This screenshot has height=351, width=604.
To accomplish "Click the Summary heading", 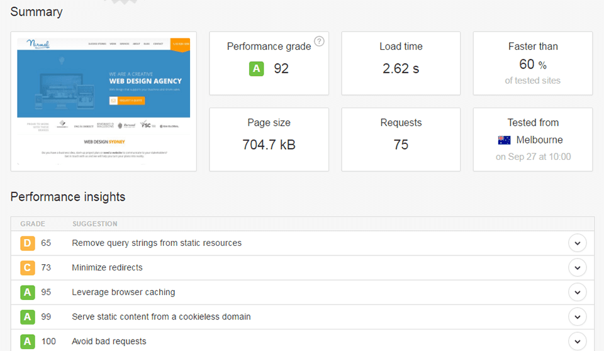I will [36, 12].
